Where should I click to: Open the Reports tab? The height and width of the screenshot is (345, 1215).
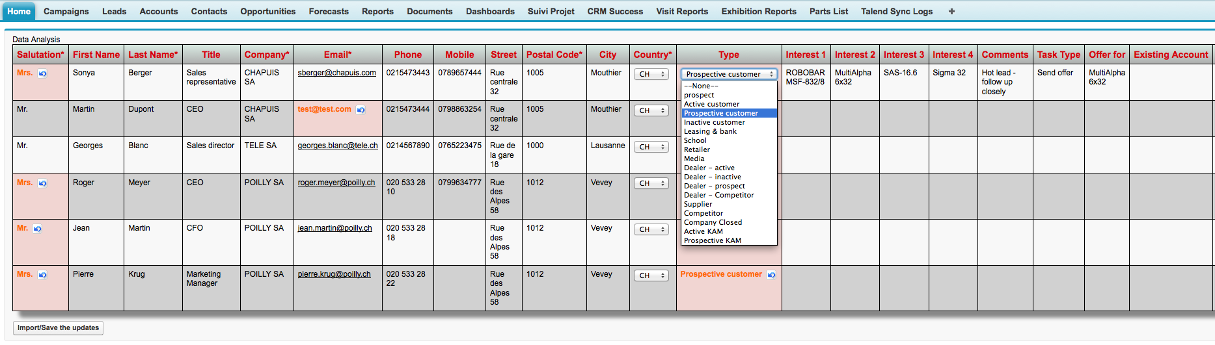click(377, 11)
